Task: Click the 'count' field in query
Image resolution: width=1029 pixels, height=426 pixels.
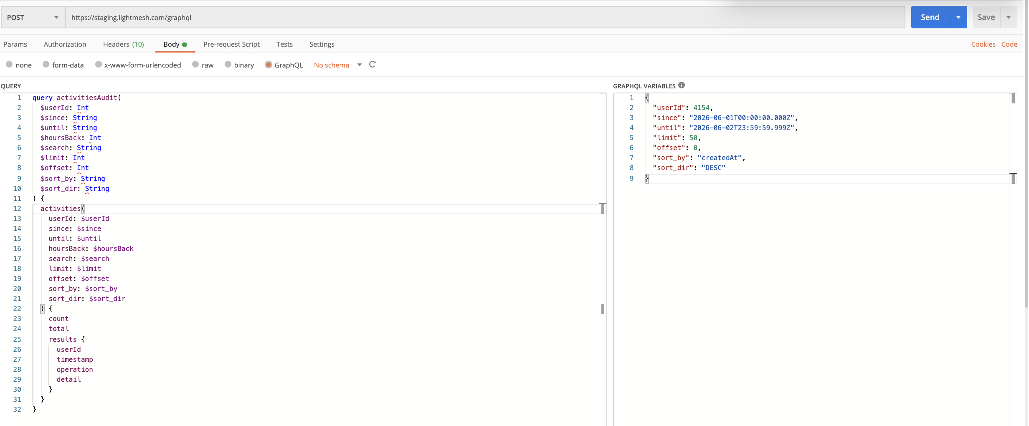Action: [58, 318]
